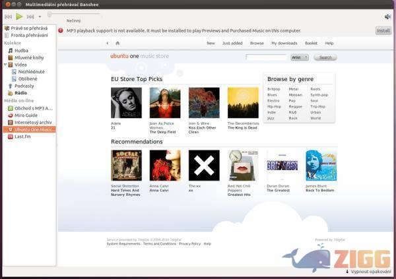Browse the Jazz genre
396x279 pixels.
(x=271, y=118)
